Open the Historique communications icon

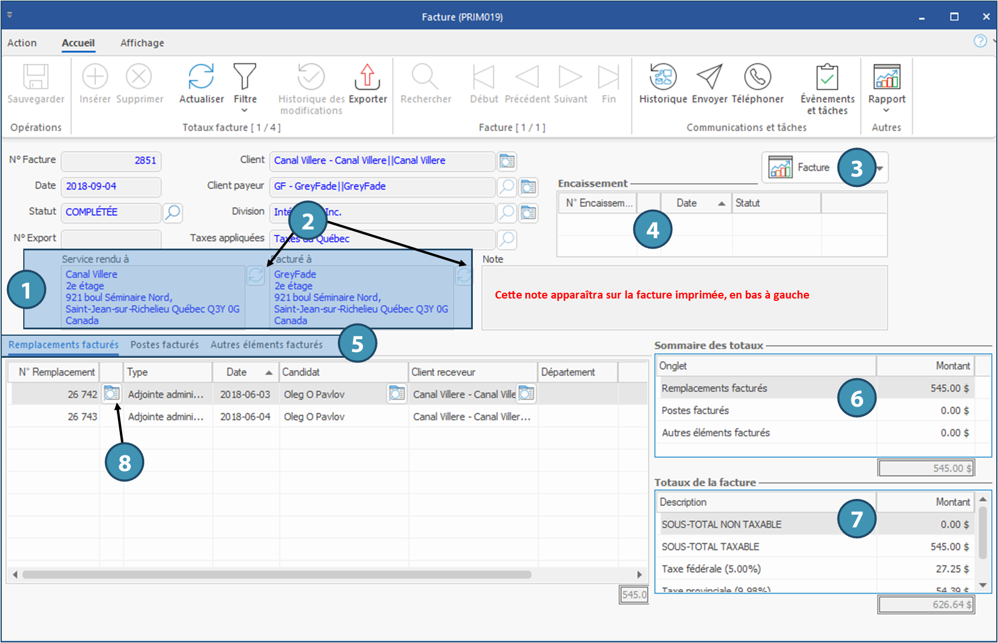click(x=663, y=77)
